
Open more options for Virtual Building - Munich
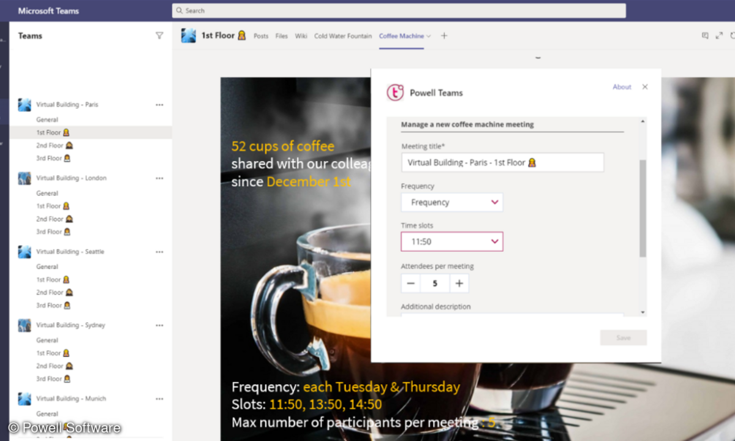pos(160,399)
